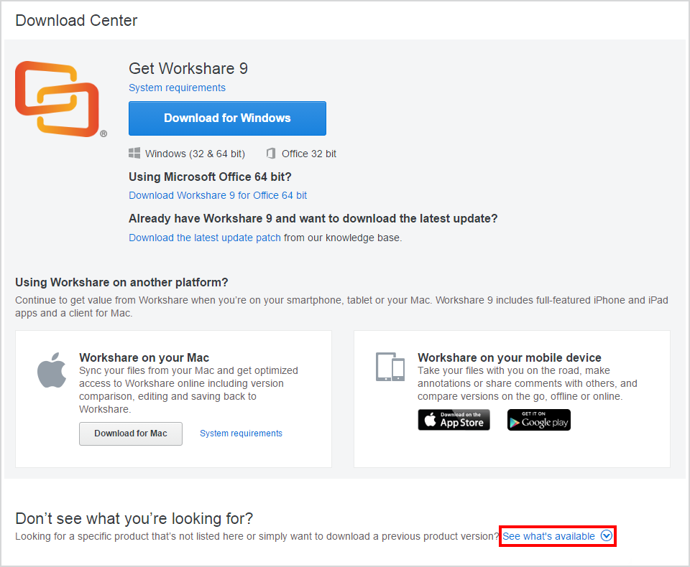Click 'Sync your files from your Mac' paragraph
The height and width of the screenshot is (567, 690).
point(188,390)
